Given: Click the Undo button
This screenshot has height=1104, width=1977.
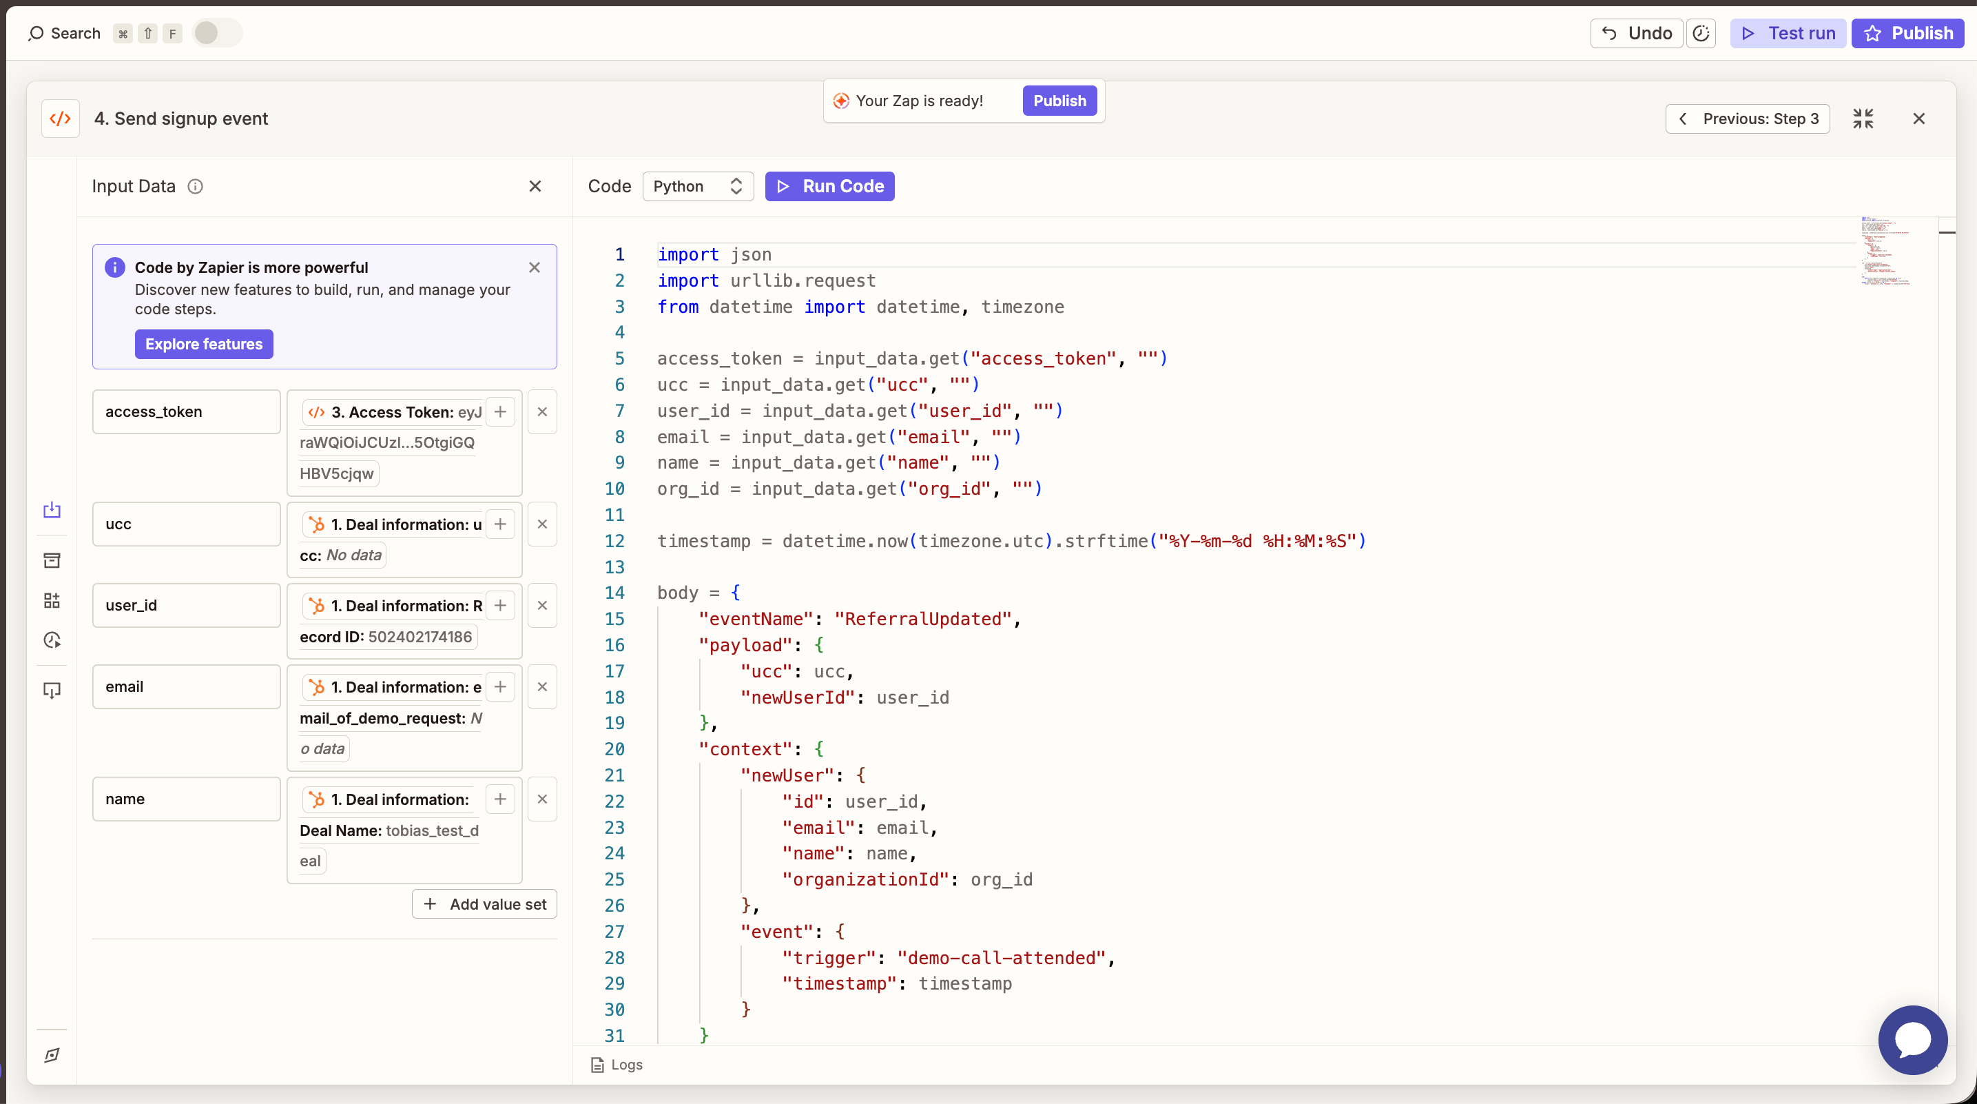Looking at the screenshot, I should click(x=1637, y=33).
